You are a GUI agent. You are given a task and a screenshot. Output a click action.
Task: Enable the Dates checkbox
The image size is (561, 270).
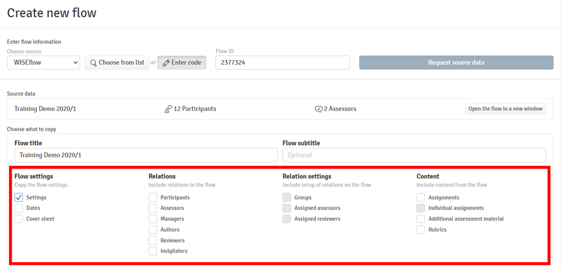click(x=19, y=208)
